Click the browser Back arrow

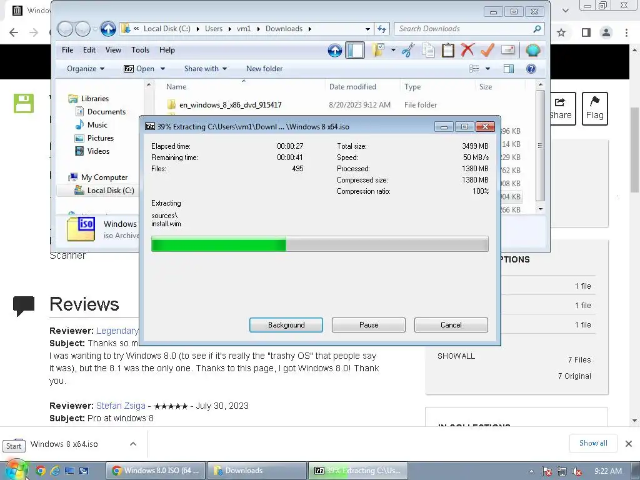pyautogui.click(x=14, y=32)
